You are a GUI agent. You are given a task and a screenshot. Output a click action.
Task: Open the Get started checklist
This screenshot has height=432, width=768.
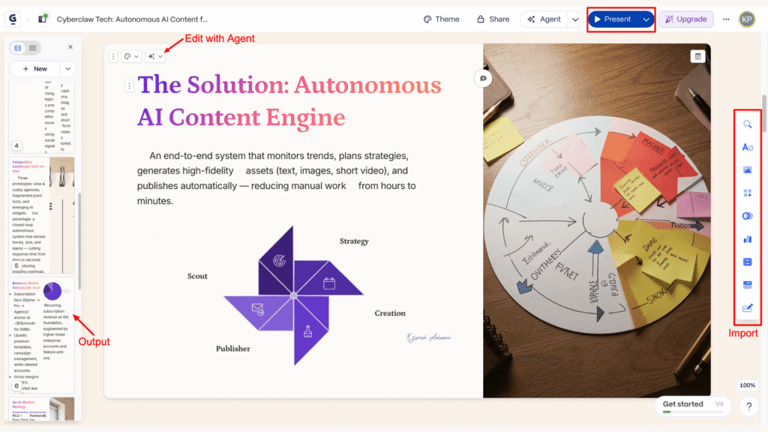692,404
